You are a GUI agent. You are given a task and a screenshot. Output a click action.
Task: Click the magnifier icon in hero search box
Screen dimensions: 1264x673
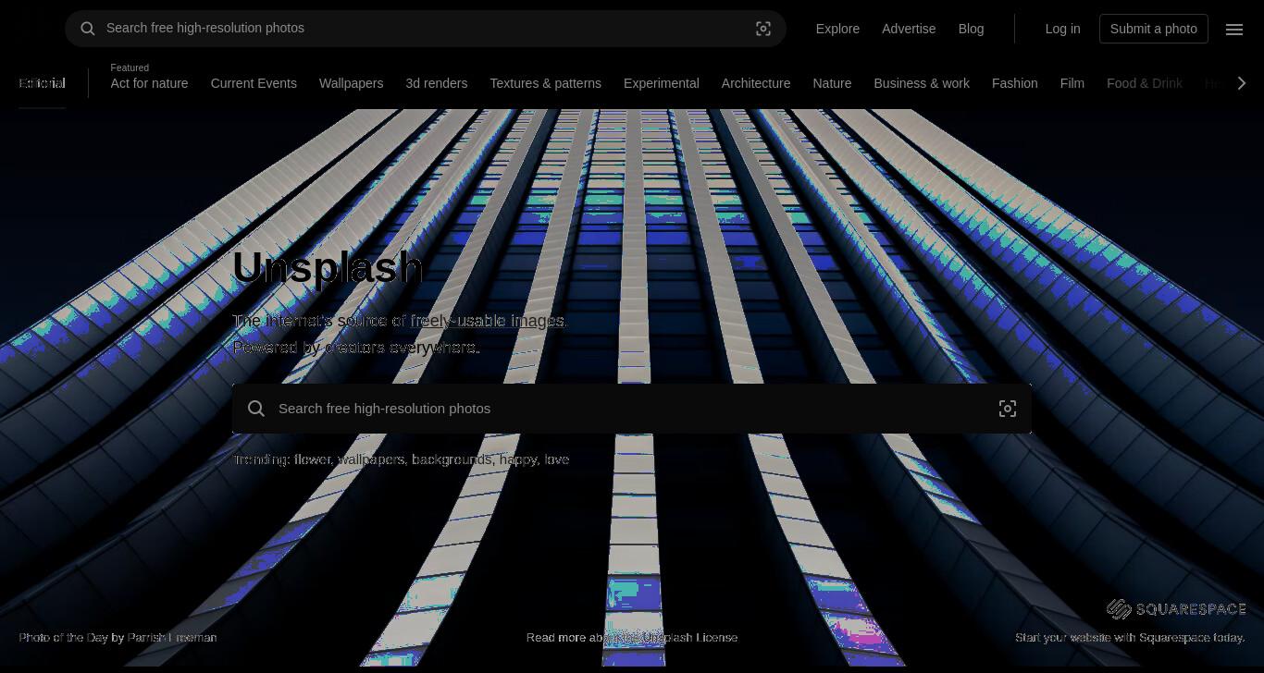pos(256,409)
